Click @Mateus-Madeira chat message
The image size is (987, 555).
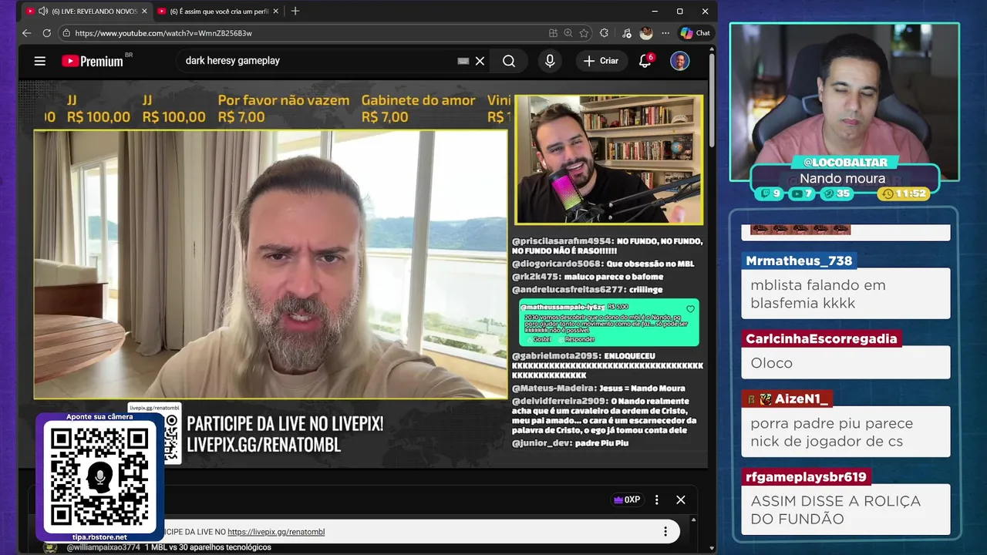tap(598, 388)
